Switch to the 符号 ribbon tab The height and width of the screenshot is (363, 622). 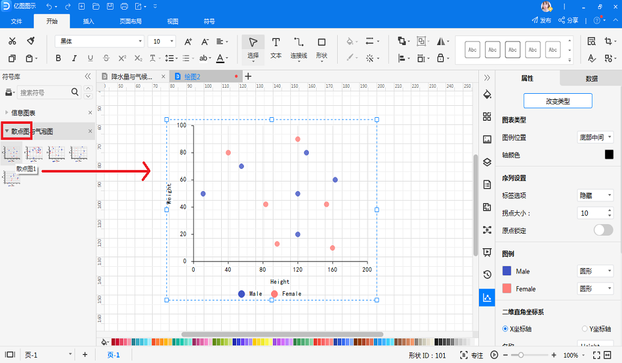click(x=209, y=21)
